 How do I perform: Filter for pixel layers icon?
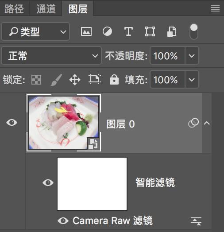pos(86,31)
